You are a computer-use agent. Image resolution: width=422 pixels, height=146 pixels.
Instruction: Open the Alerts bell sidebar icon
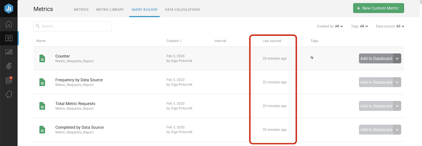[9, 94]
